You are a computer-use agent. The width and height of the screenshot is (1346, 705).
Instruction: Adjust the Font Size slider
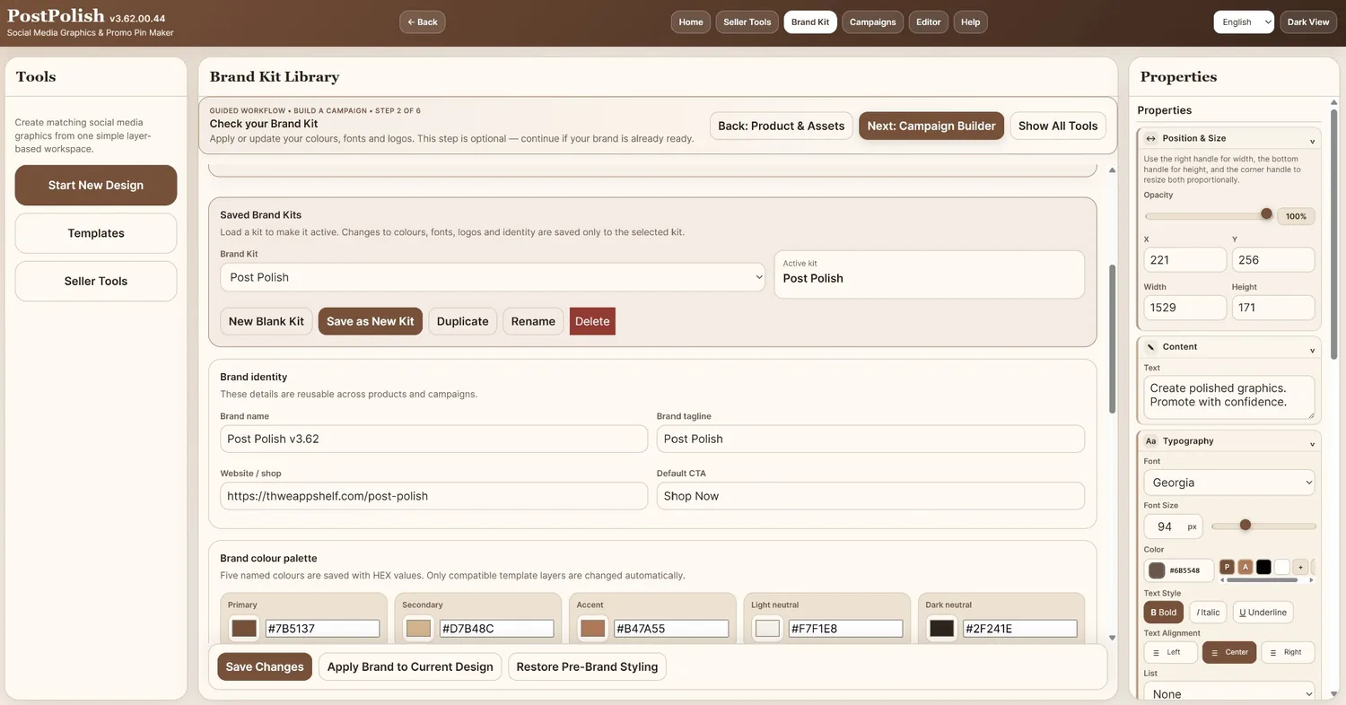click(1263, 526)
